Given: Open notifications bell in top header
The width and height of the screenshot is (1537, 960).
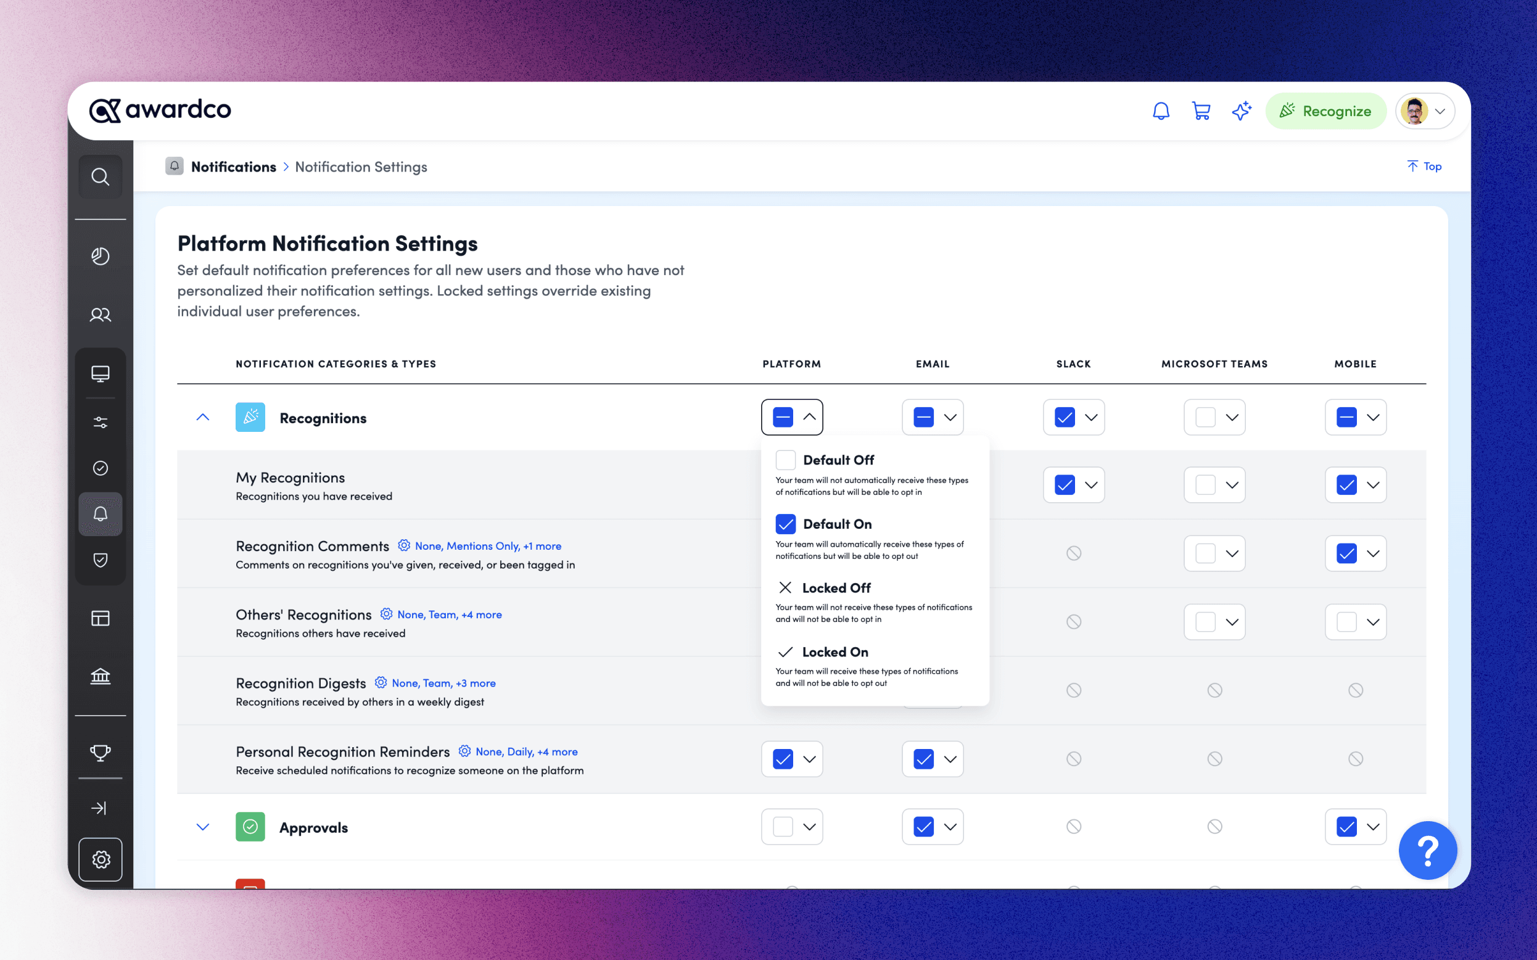Looking at the screenshot, I should 1161,111.
